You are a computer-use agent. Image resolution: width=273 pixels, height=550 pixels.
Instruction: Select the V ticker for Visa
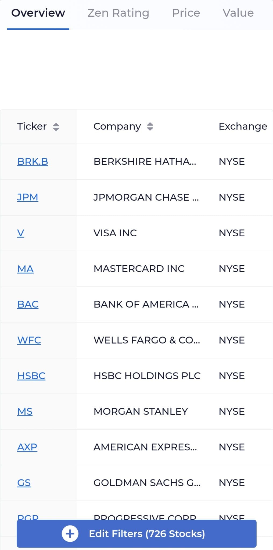[x=21, y=233]
